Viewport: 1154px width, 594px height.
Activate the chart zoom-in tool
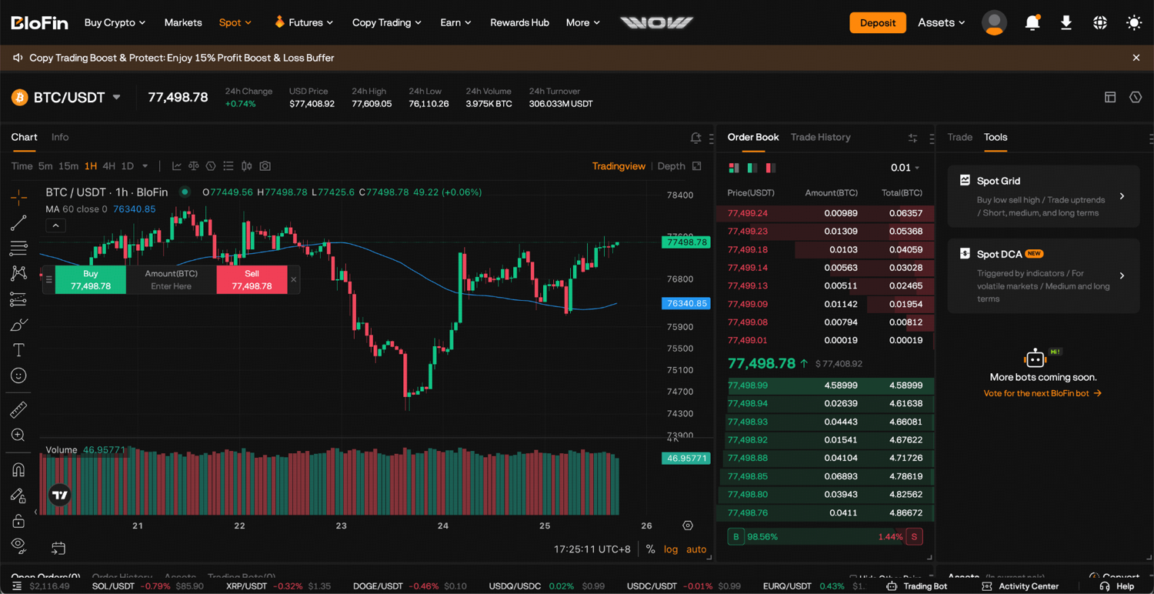click(x=18, y=435)
